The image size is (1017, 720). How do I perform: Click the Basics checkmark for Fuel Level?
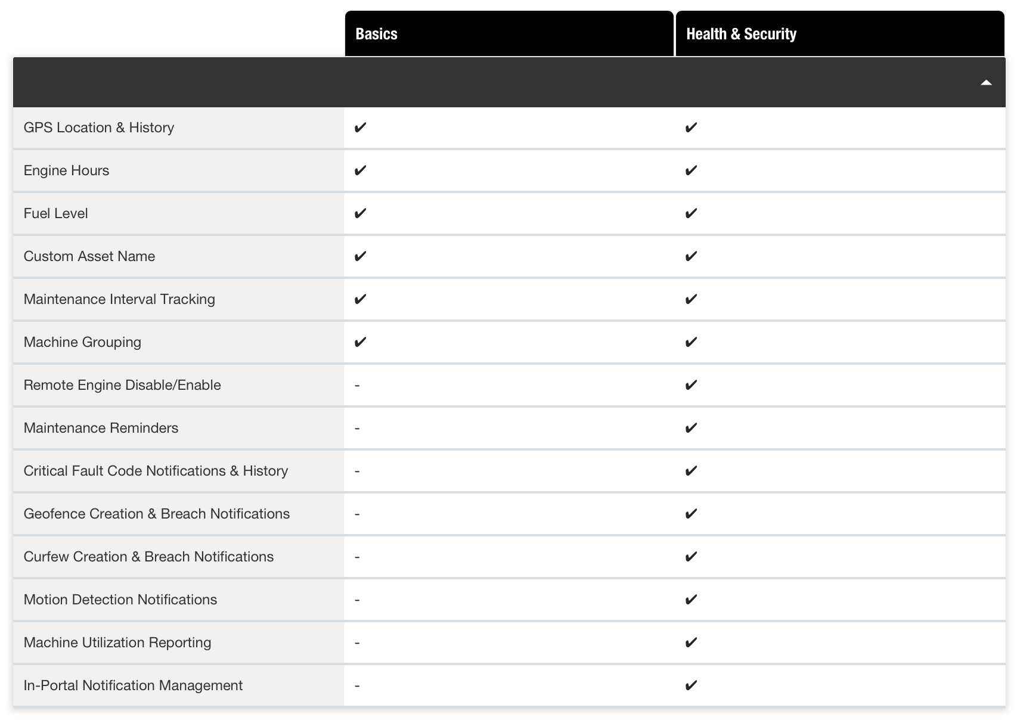(360, 213)
